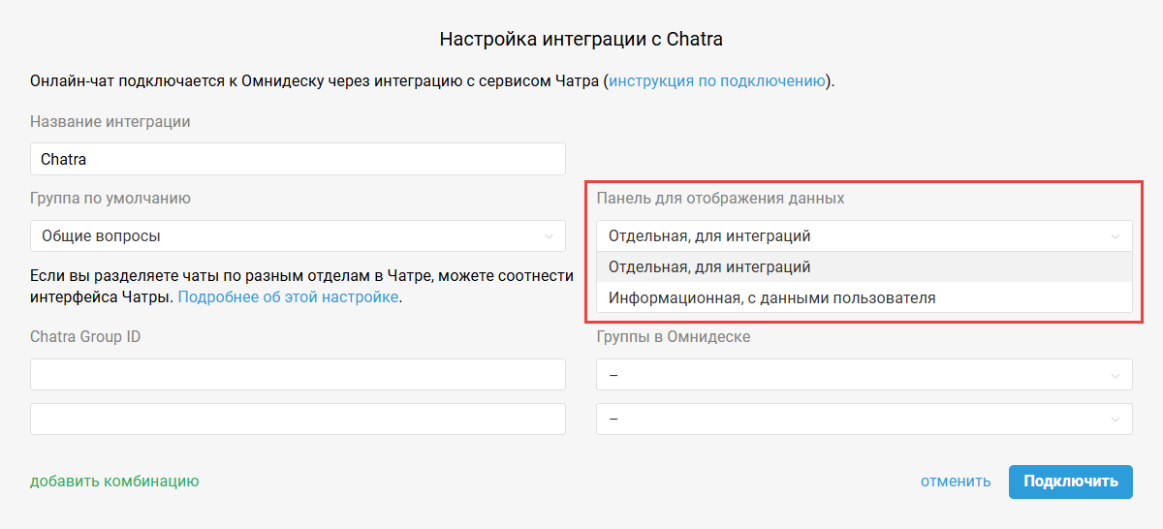
Task: Open 'Подробнее об этой настройке' link
Action: click(288, 297)
